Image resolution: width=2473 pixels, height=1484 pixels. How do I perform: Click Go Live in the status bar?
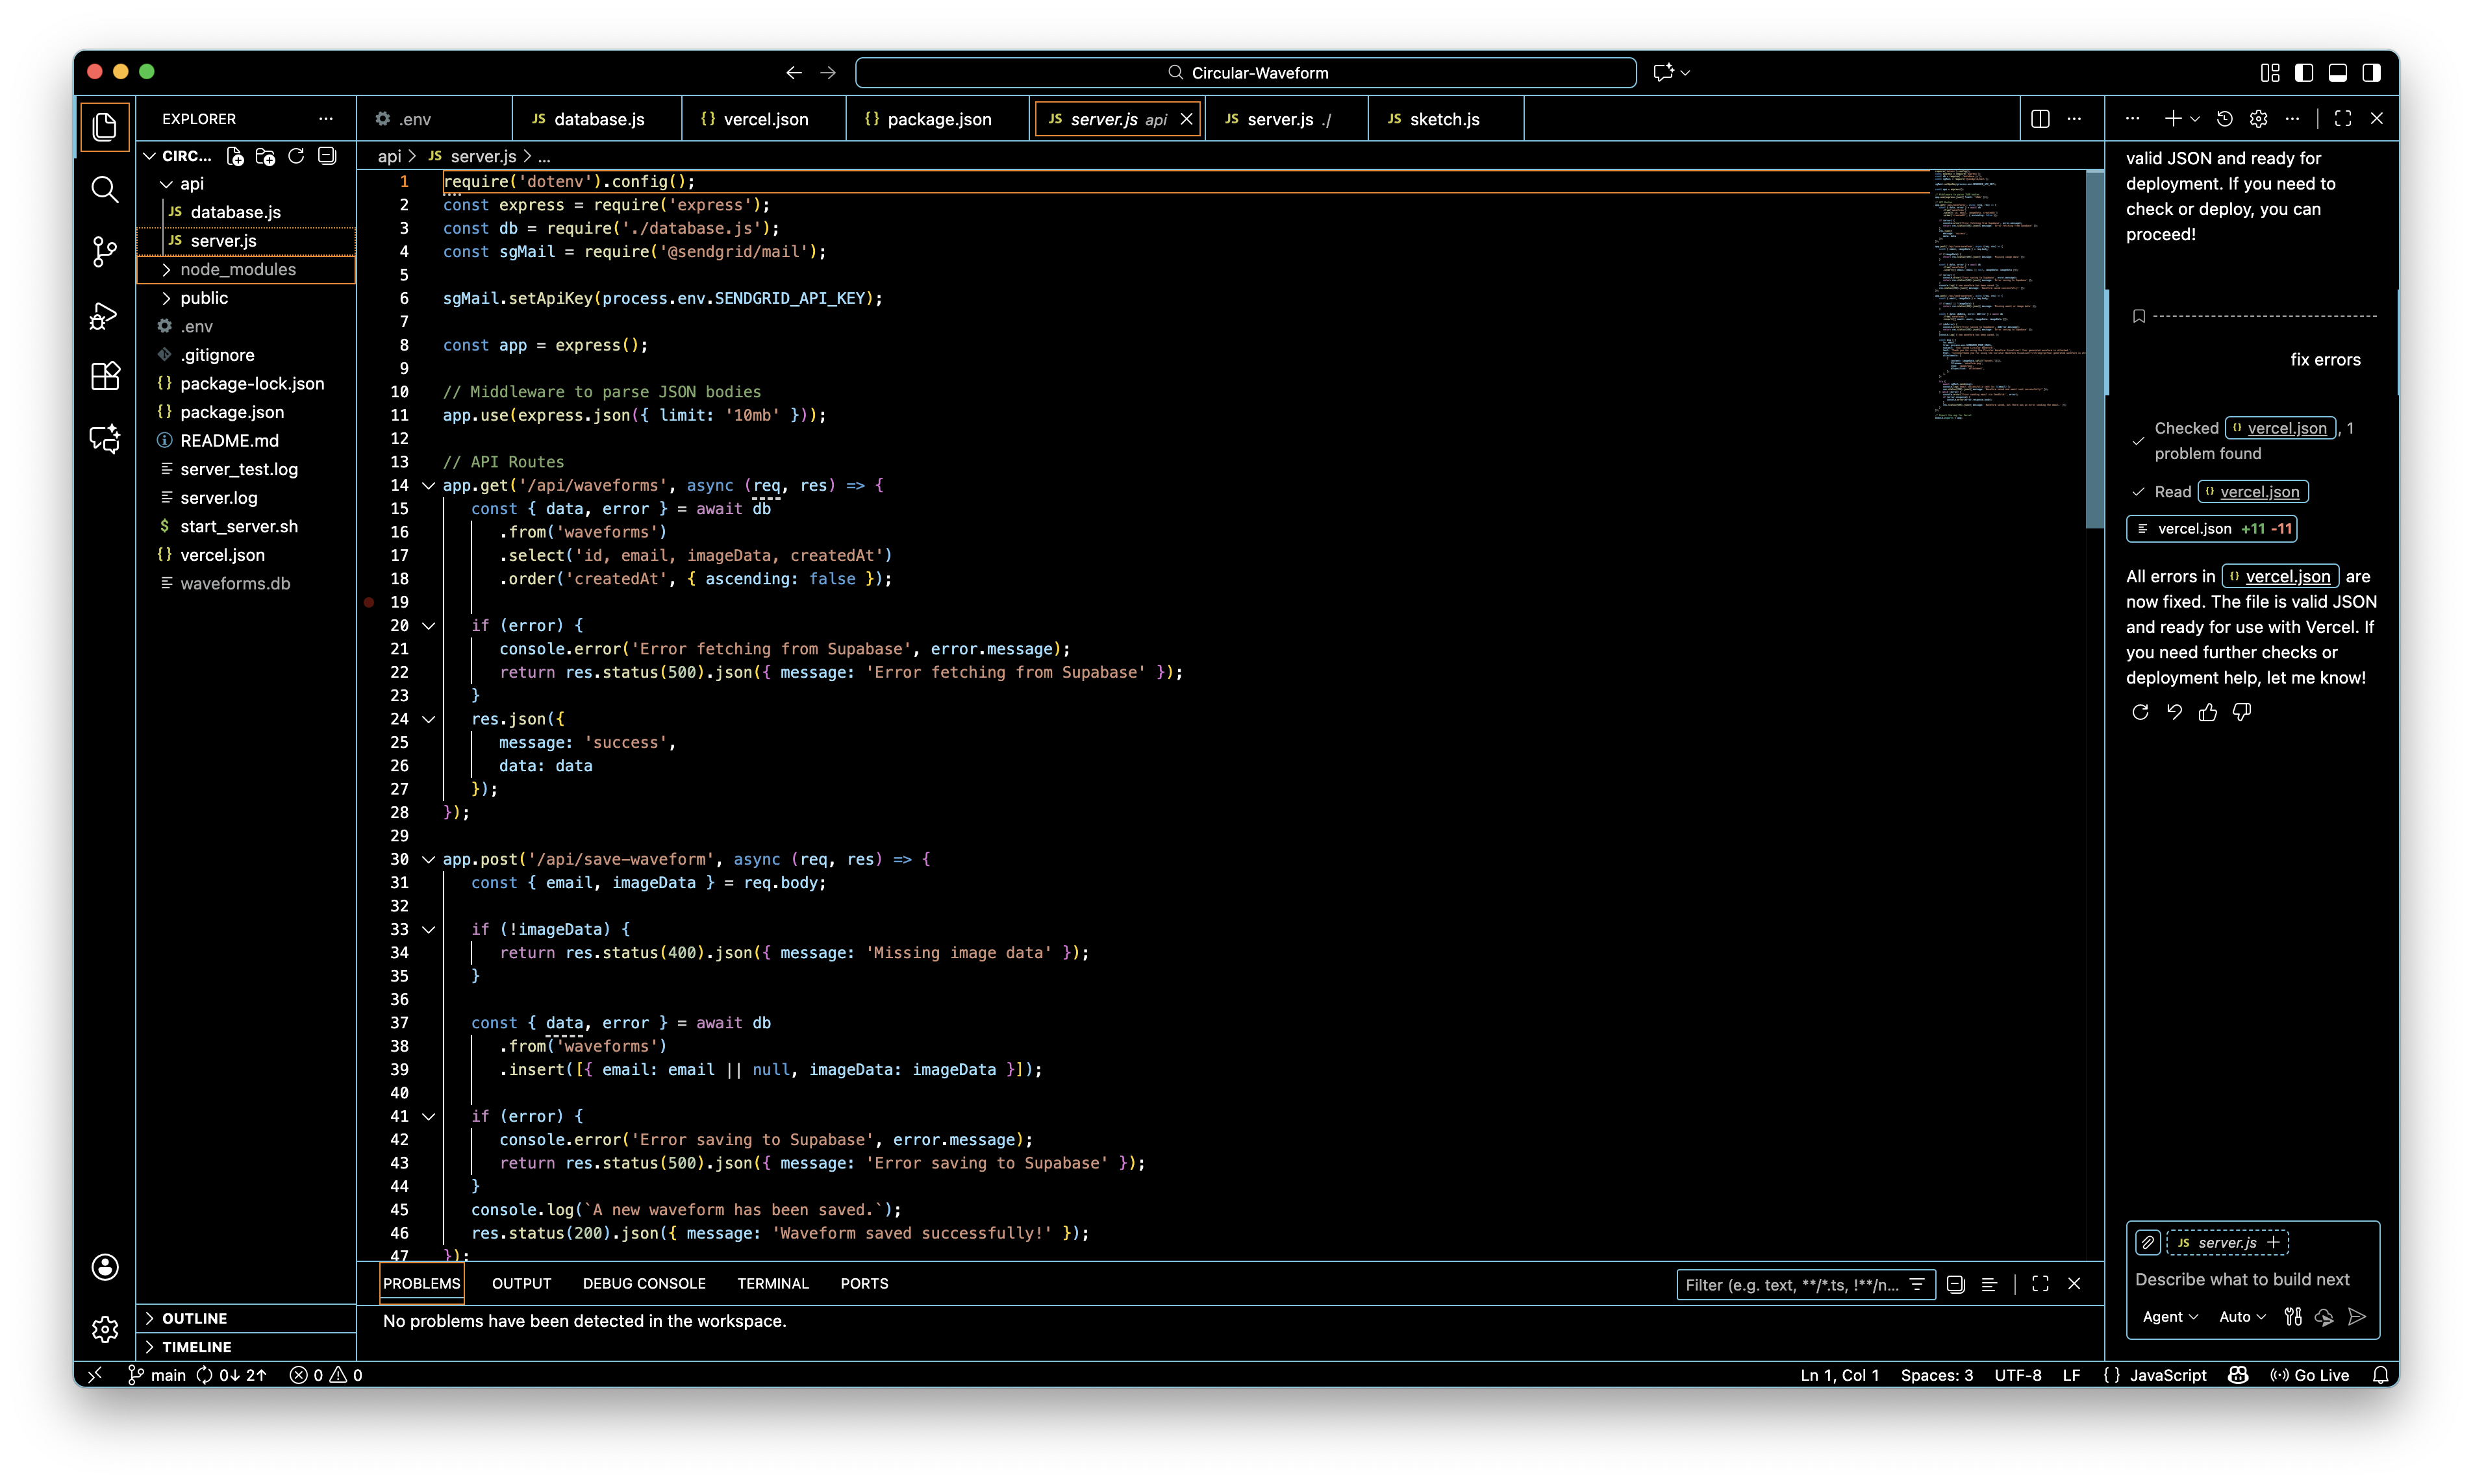[2311, 1374]
